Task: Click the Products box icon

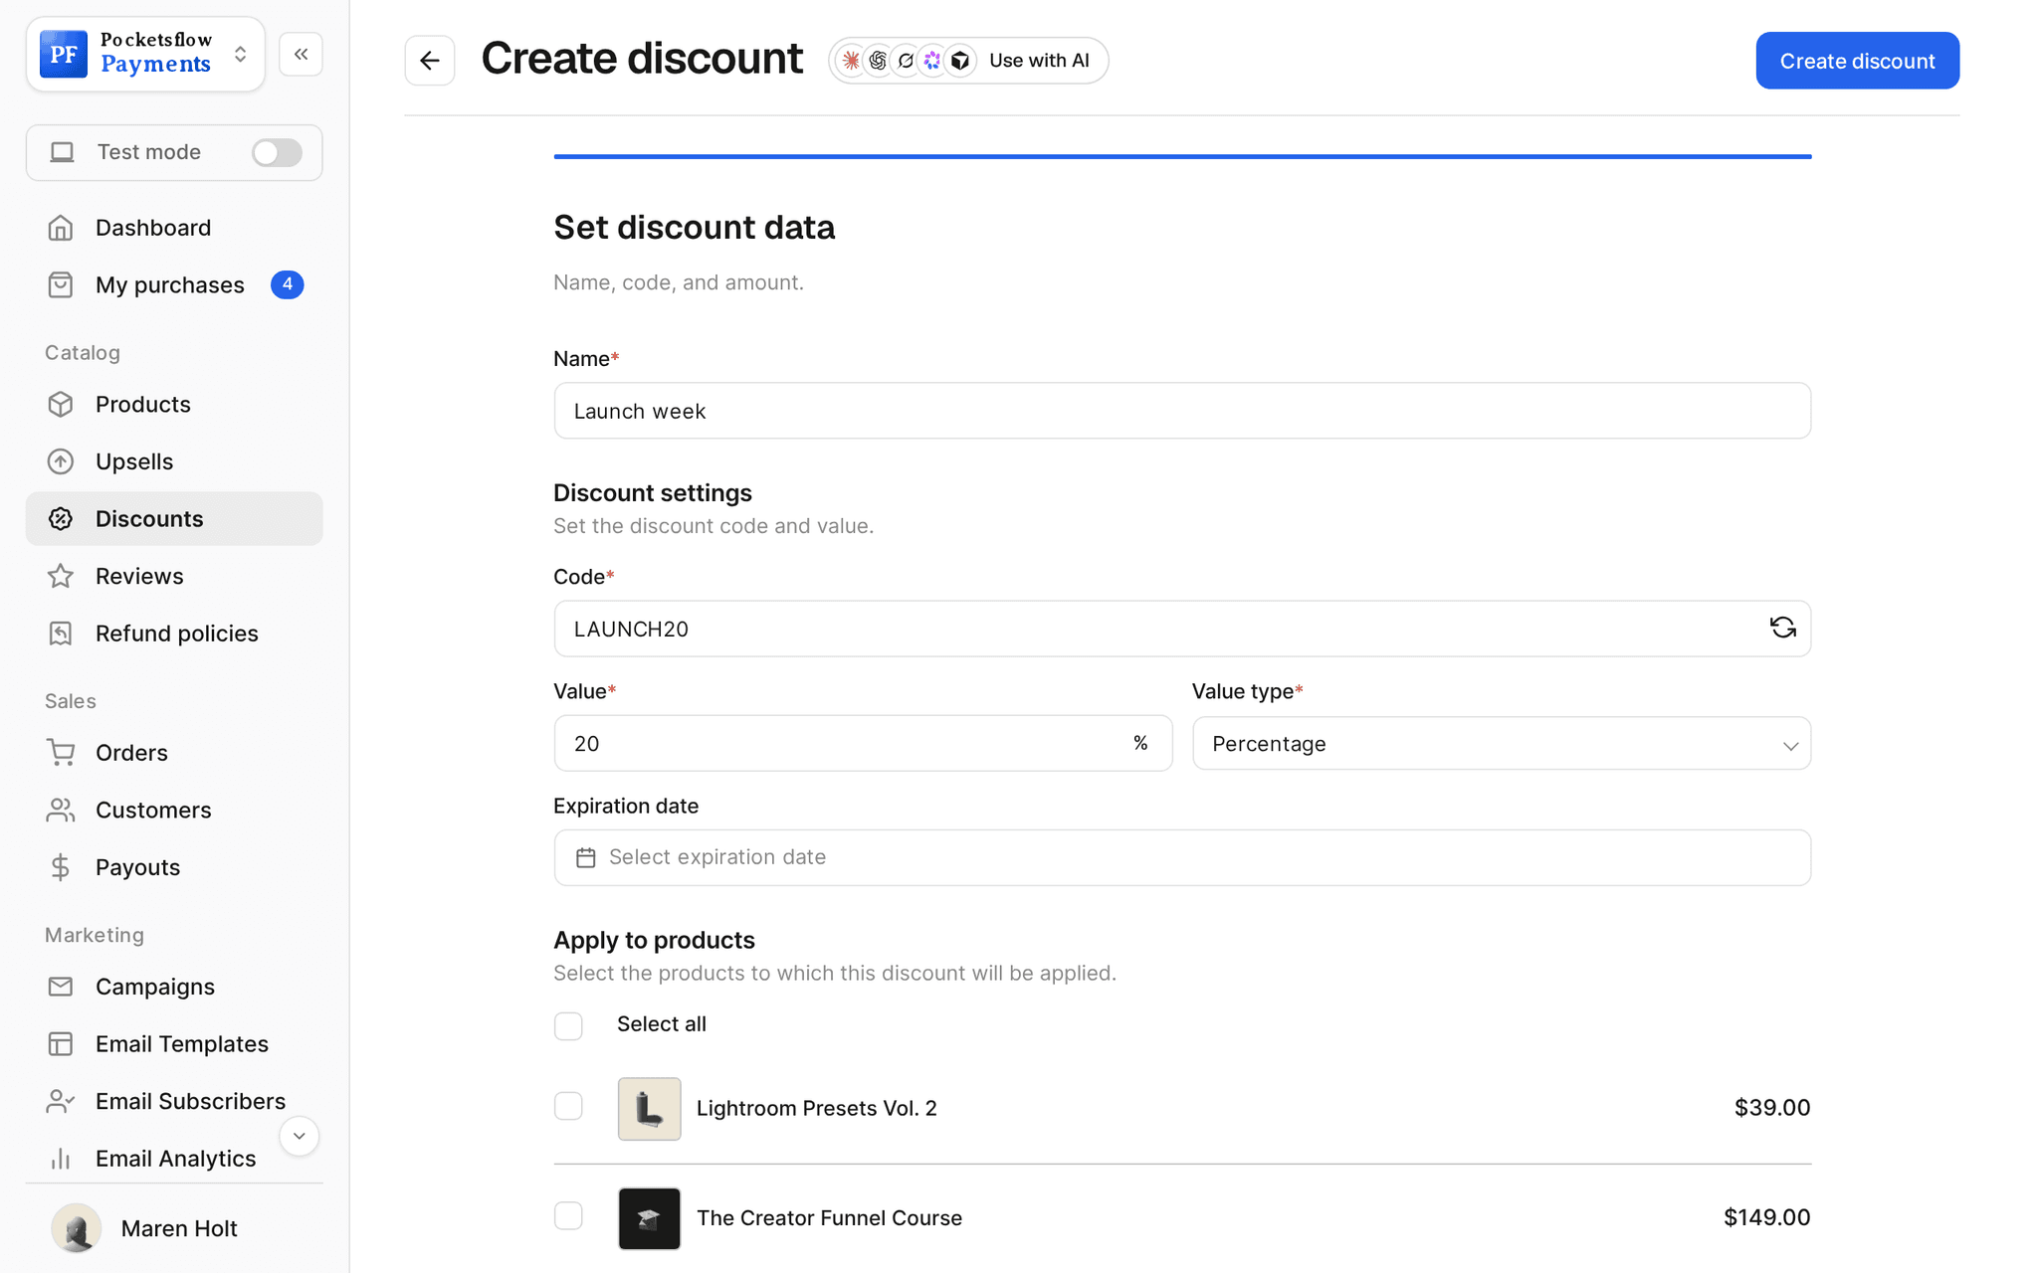Action: tap(61, 405)
